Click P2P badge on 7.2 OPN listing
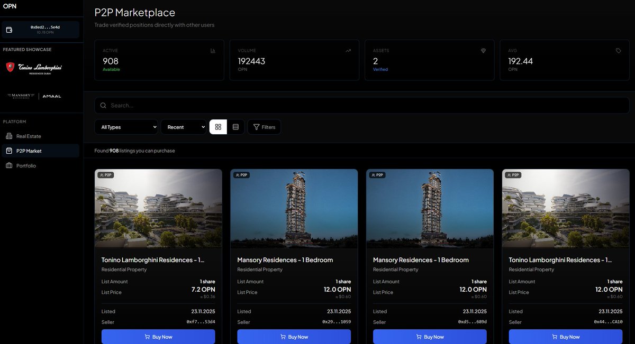This screenshot has width=635, height=344. pos(106,175)
